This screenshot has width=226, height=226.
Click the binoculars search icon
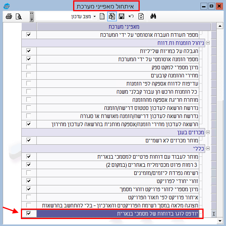(153, 16)
